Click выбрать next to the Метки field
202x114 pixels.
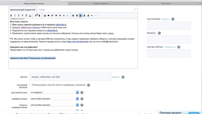click(116, 77)
